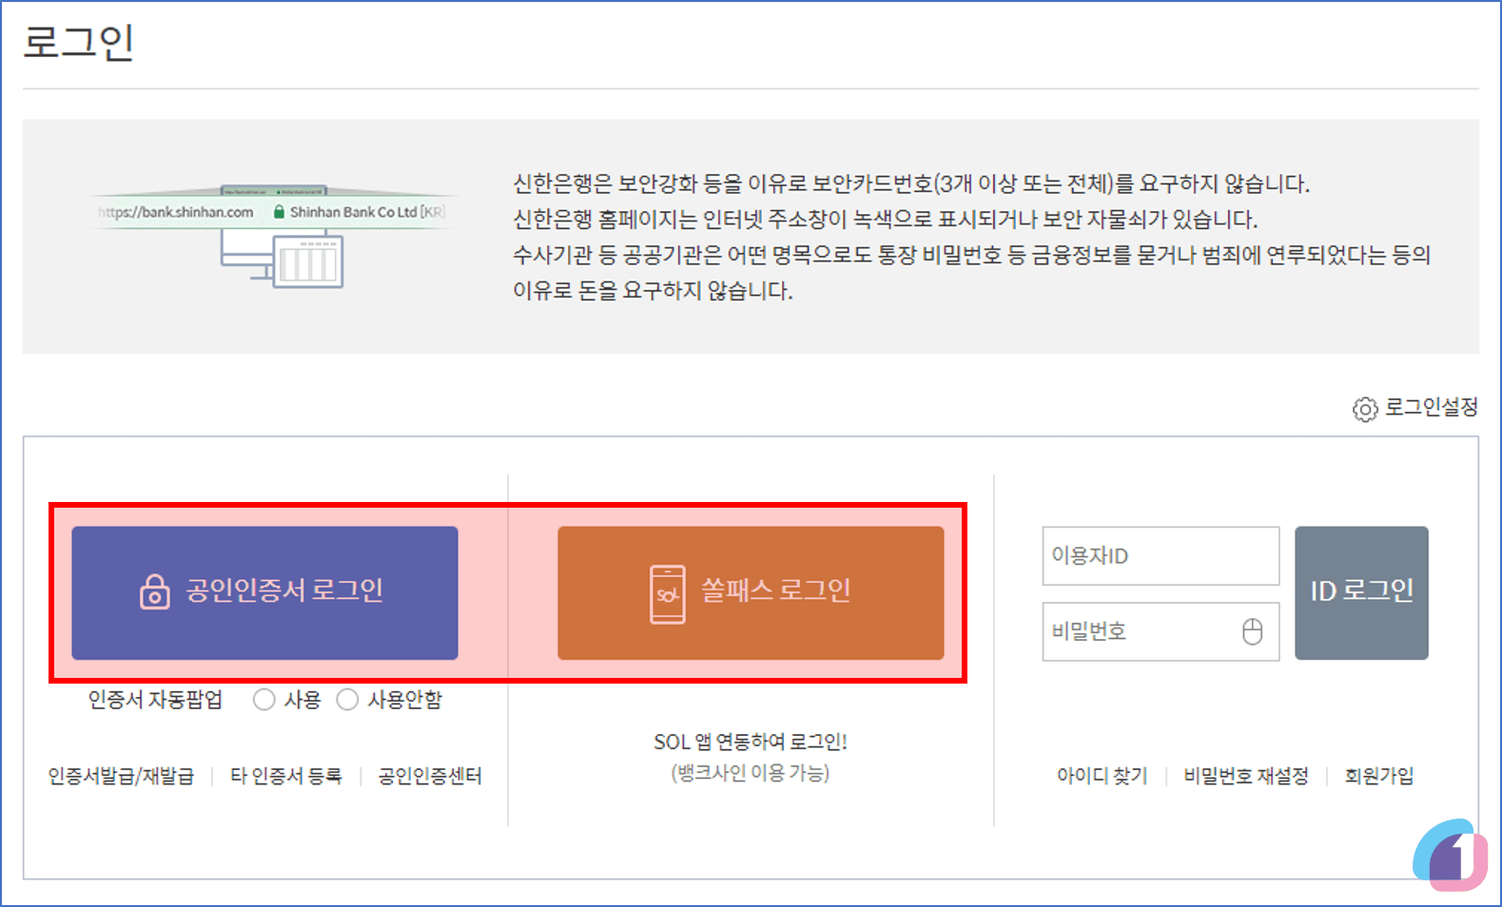Image resolution: width=1502 pixels, height=907 pixels.
Task: Open 타 인증서 등록 link
Action: [285, 776]
